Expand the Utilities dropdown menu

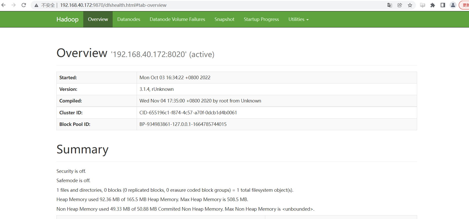tap(298, 19)
